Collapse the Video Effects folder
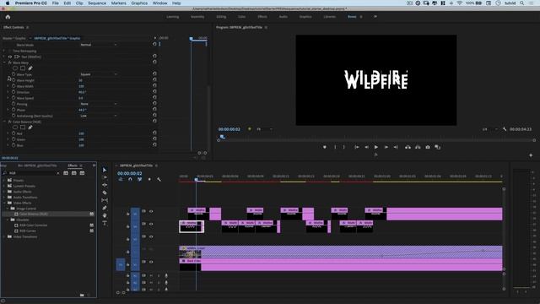 [4, 203]
